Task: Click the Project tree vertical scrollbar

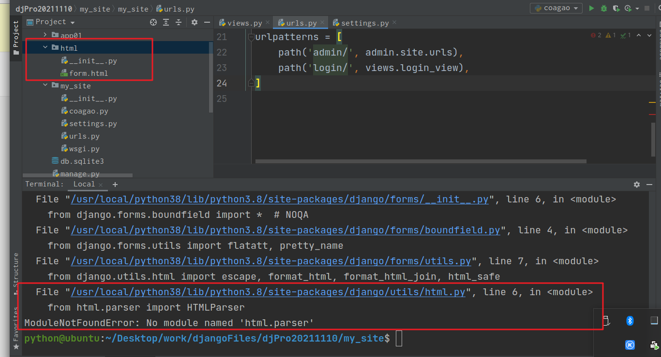Action: click(210, 77)
